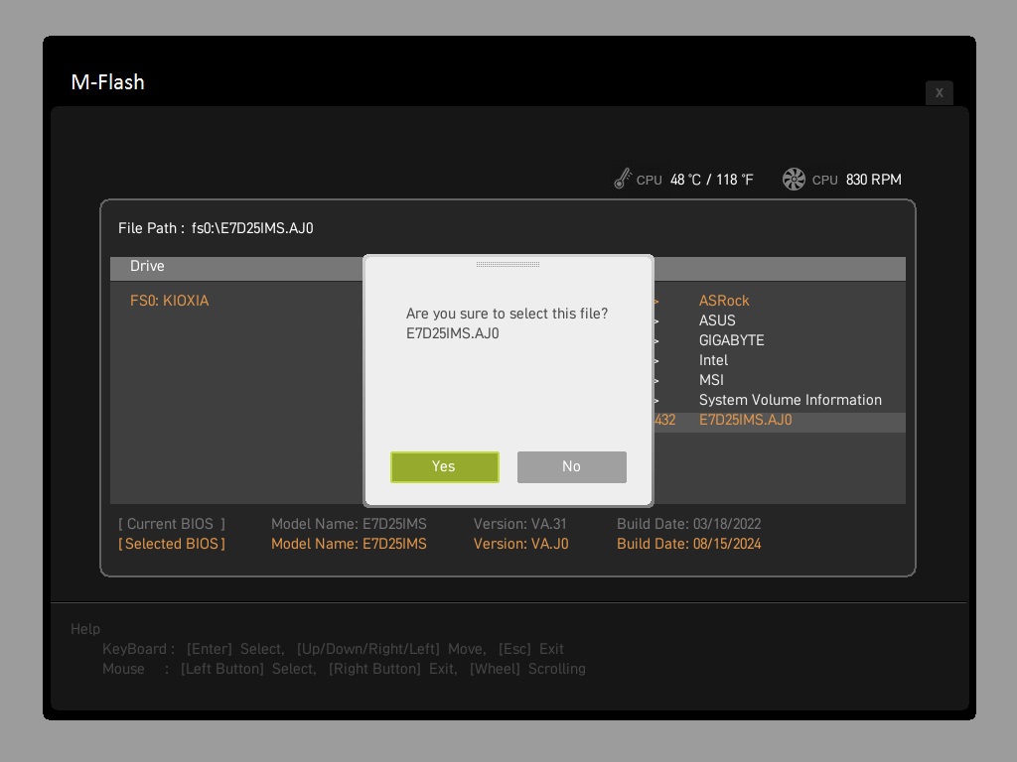Click the Drive column header
1017x762 pixels.
(x=147, y=266)
